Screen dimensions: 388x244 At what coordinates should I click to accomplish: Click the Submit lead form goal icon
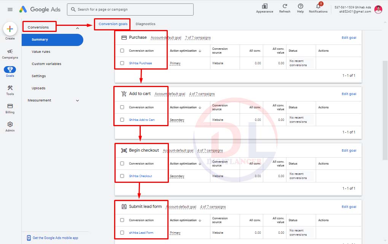124,206
